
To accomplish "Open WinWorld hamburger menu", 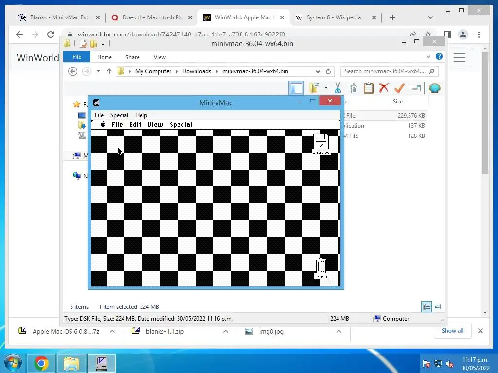I will click(x=459, y=57).
